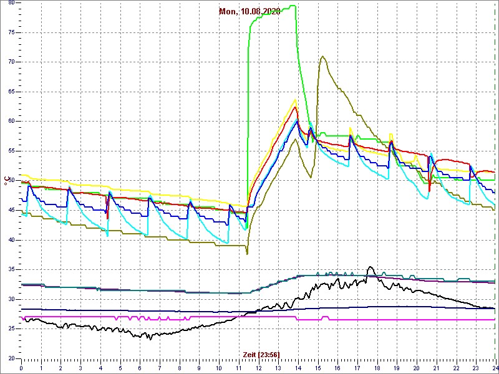Click the date title Mon, 10.08.2020

[x=249, y=12]
